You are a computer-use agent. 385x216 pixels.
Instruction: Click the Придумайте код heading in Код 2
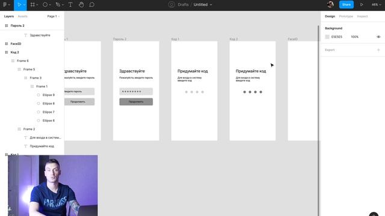pos(251,71)
